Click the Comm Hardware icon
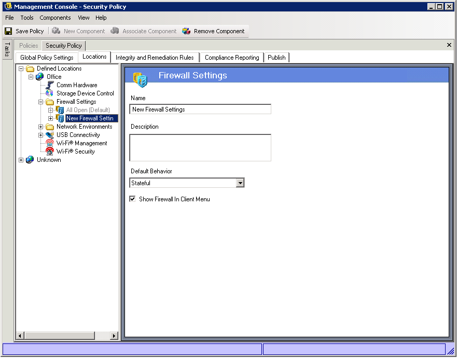Image resolution: width=457 pixels, height=358 pixels. click(x=50, y=85)
